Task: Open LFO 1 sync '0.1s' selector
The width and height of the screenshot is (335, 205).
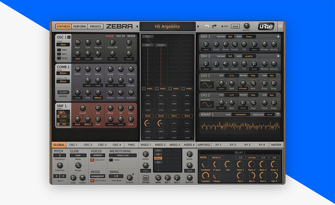Action: coord(231,75)
